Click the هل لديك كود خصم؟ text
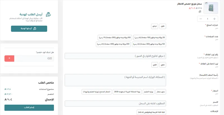 point(45,52)
